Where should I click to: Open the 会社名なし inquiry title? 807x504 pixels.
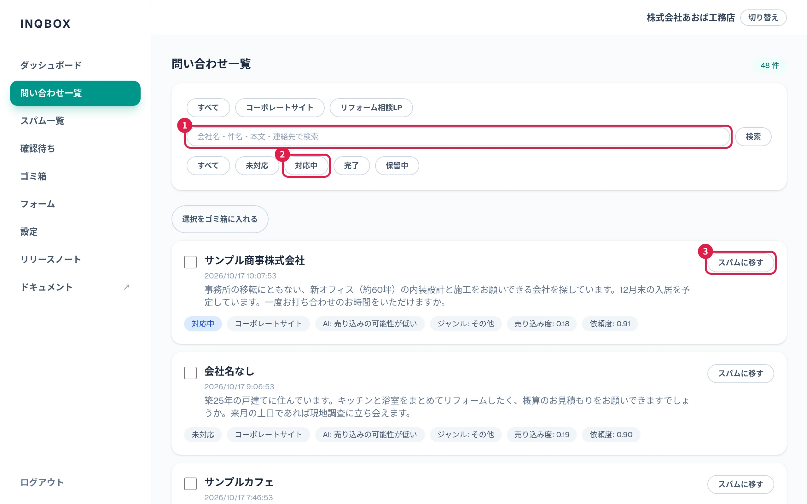229,371
